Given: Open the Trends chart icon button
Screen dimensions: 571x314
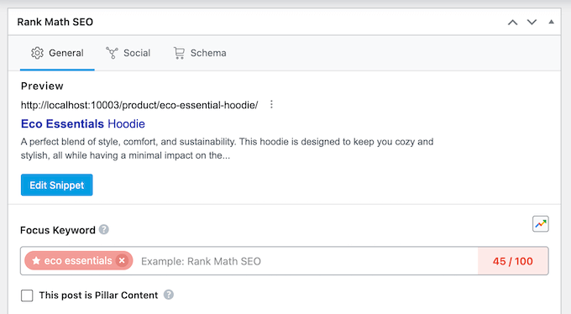Looking at the screenshot, I should pyautogui.click(x=541, y=224).
